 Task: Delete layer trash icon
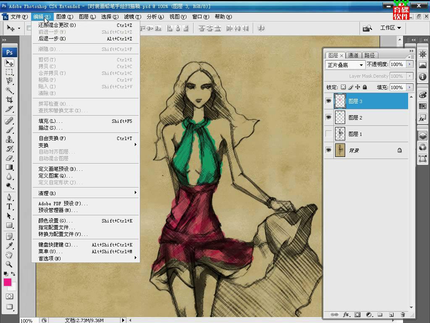(403, 315)
